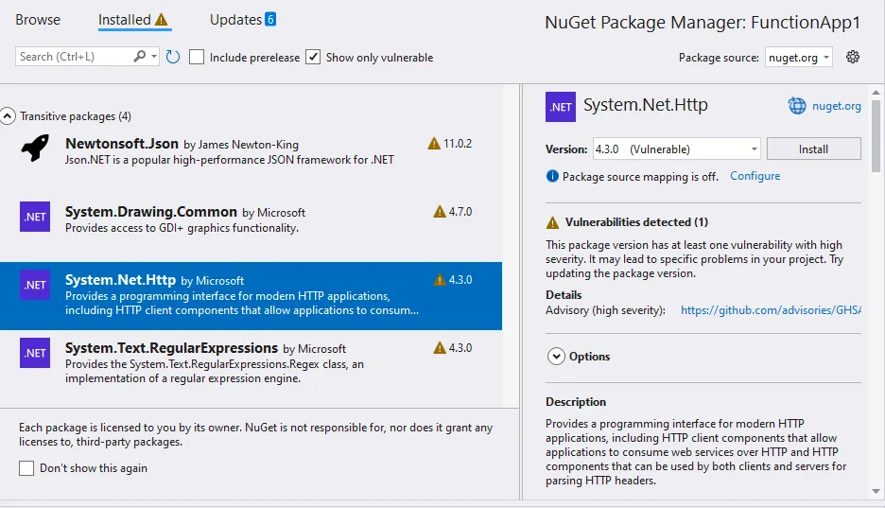Click the Newtonsoft.Json rocket icon
Viewport: 885px width, 508px height.
tap(35, 148)
